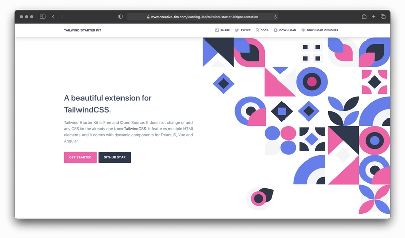Click the lock icon in address bar

[148, 17]
